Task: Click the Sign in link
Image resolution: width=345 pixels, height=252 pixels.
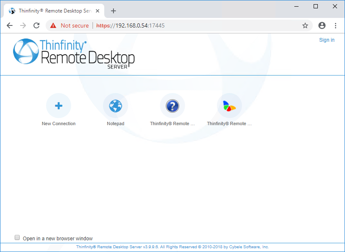Action: (x=327, y=40)
